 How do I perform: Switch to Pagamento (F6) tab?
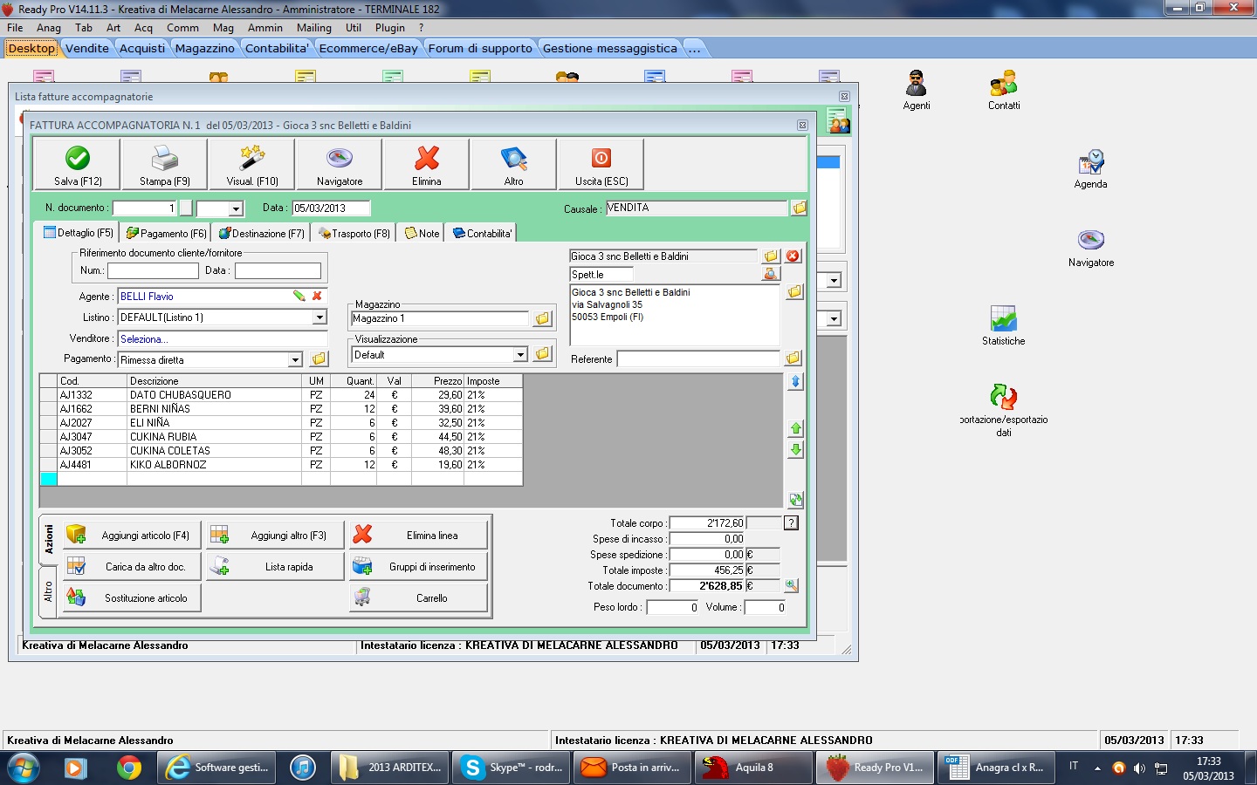(x=167, y=234)
